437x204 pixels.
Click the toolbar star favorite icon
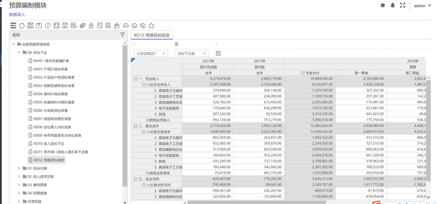point(151,26)
